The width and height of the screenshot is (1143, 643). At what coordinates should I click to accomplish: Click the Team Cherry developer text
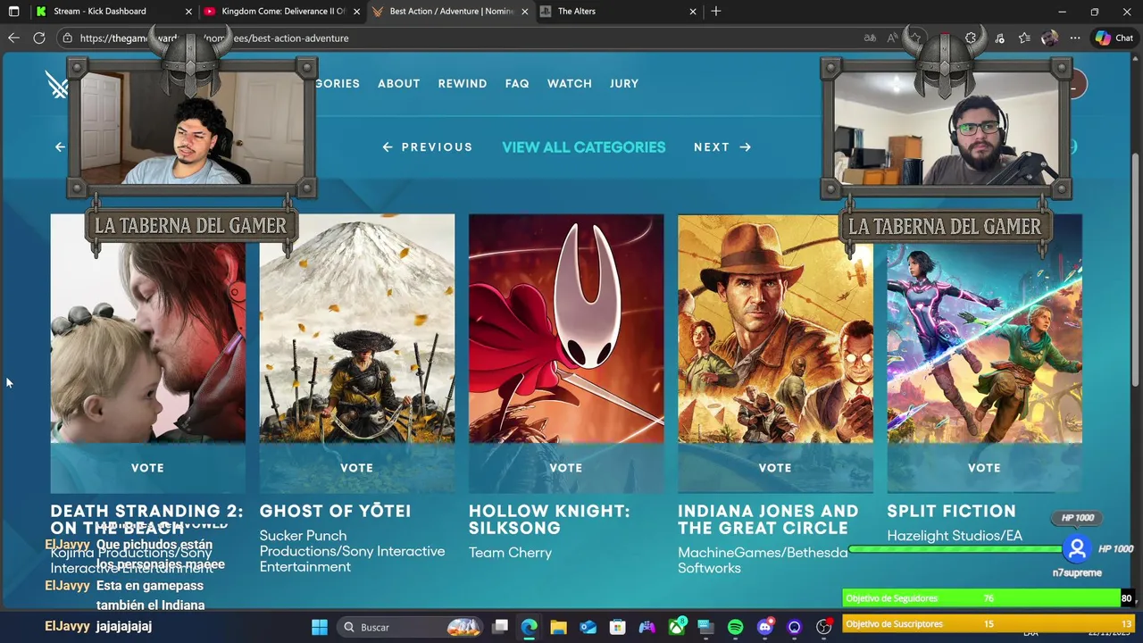click(510, 553)
